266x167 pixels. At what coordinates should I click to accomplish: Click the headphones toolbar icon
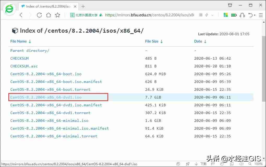242,15
